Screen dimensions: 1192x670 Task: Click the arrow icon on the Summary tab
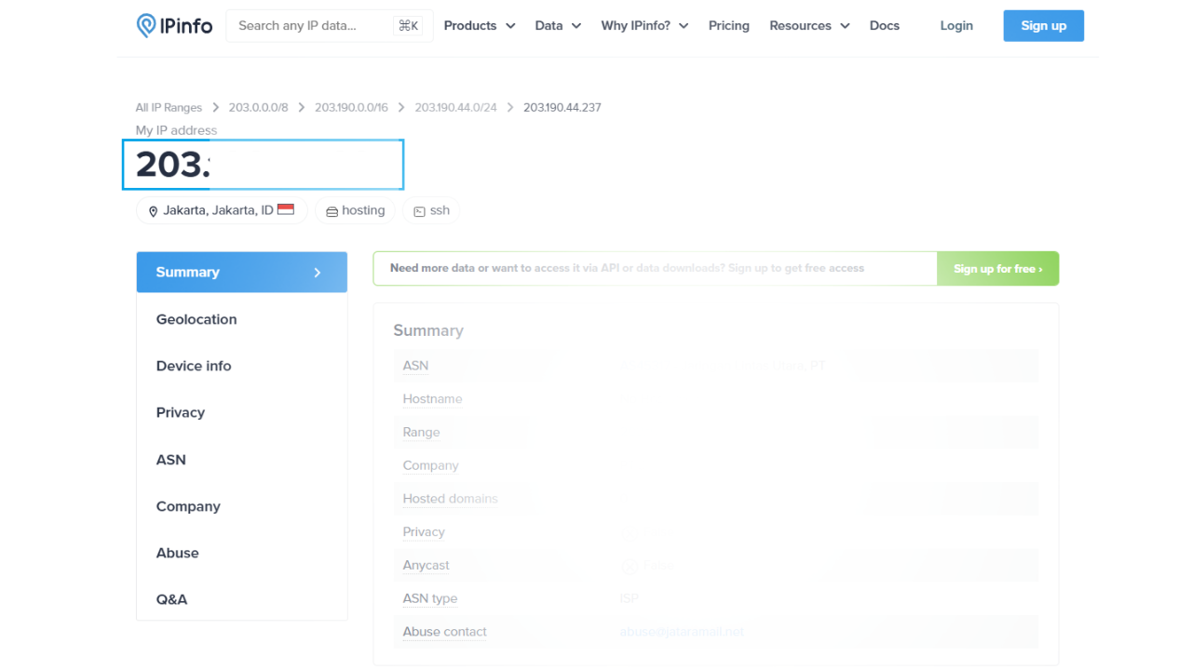click(x=319, y=272)
